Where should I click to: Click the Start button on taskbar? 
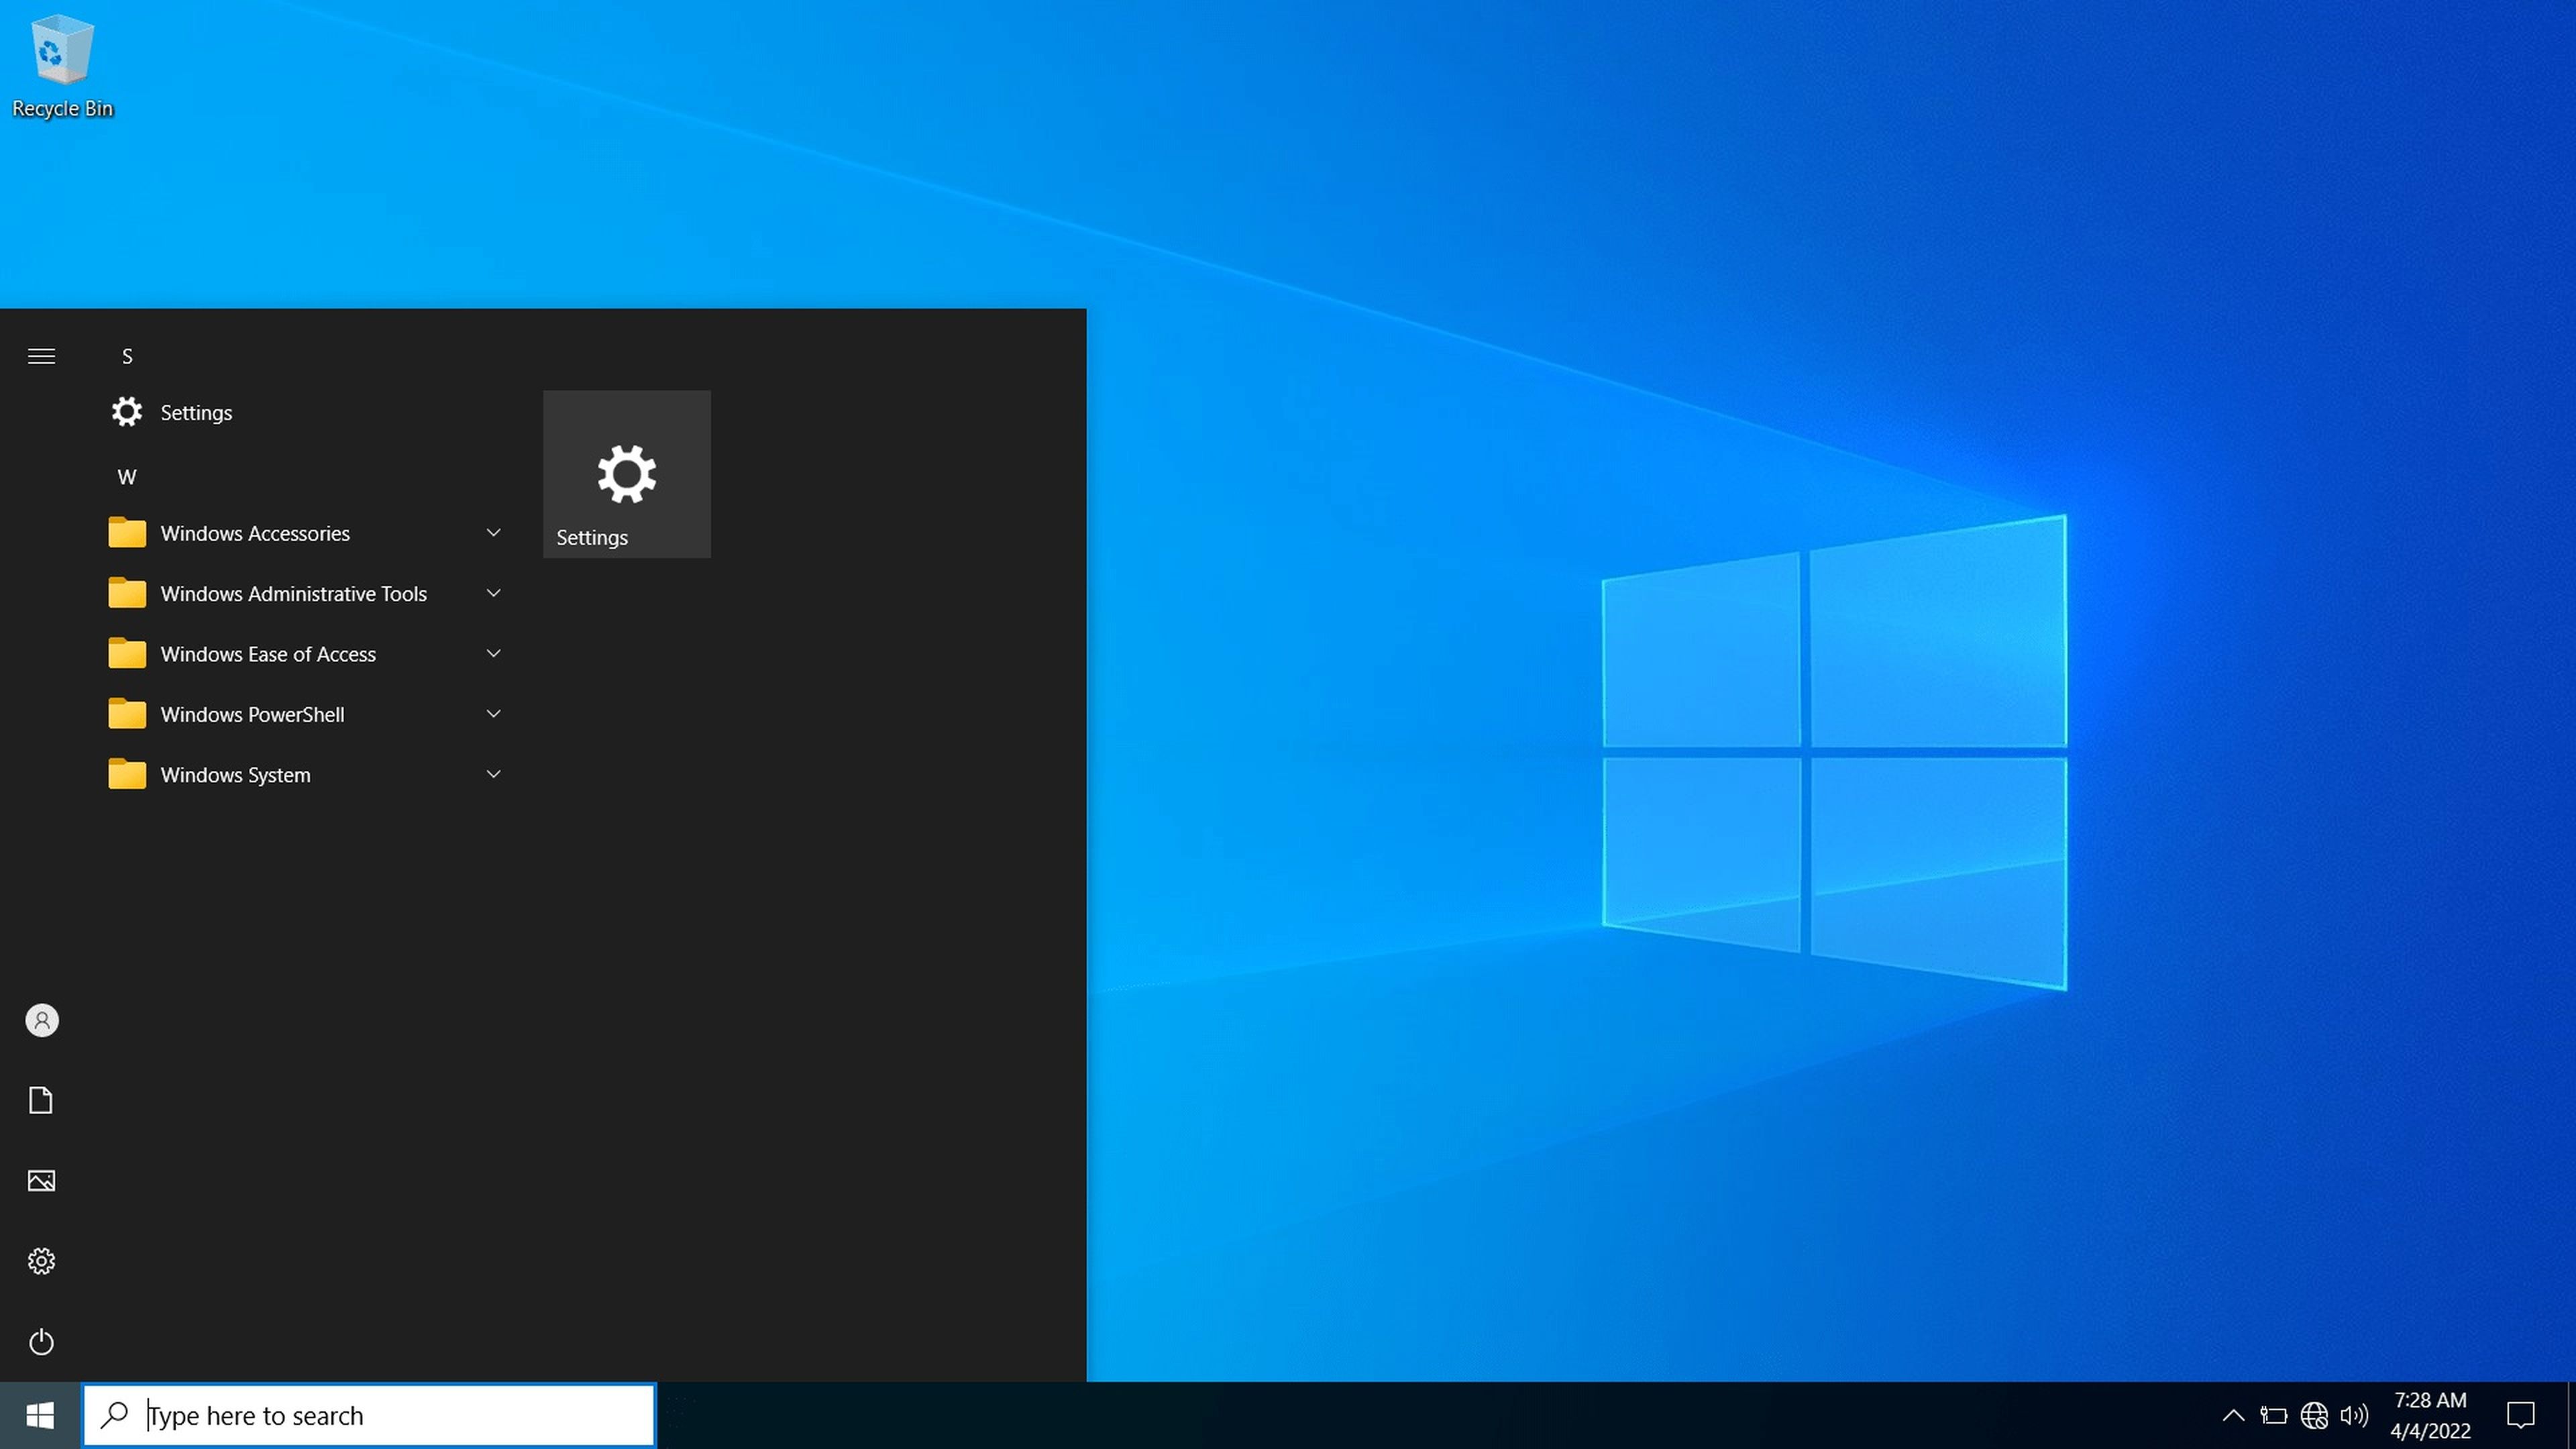coord(39,1413)
